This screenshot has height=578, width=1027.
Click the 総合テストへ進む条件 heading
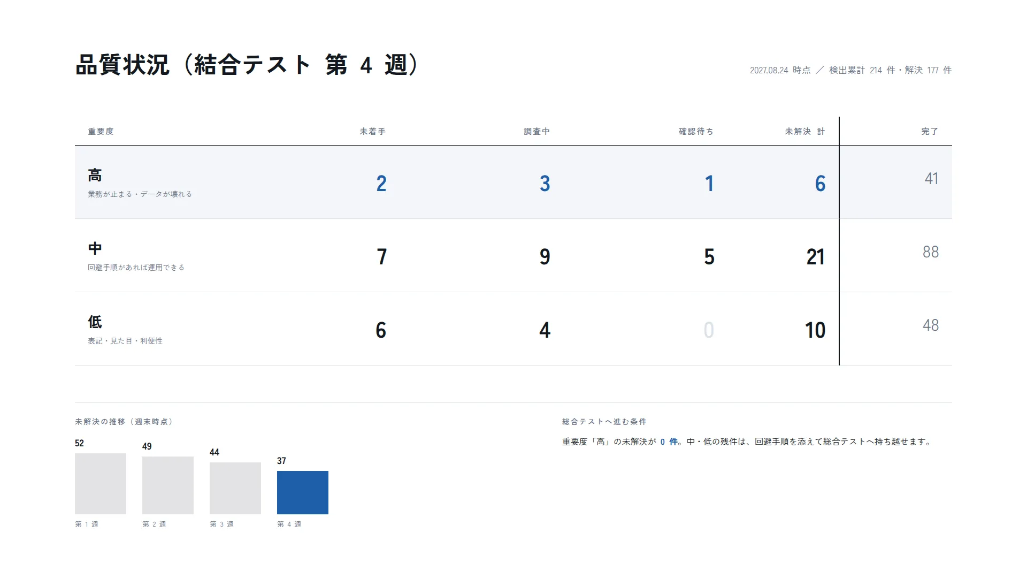click(x=604, y=422)
